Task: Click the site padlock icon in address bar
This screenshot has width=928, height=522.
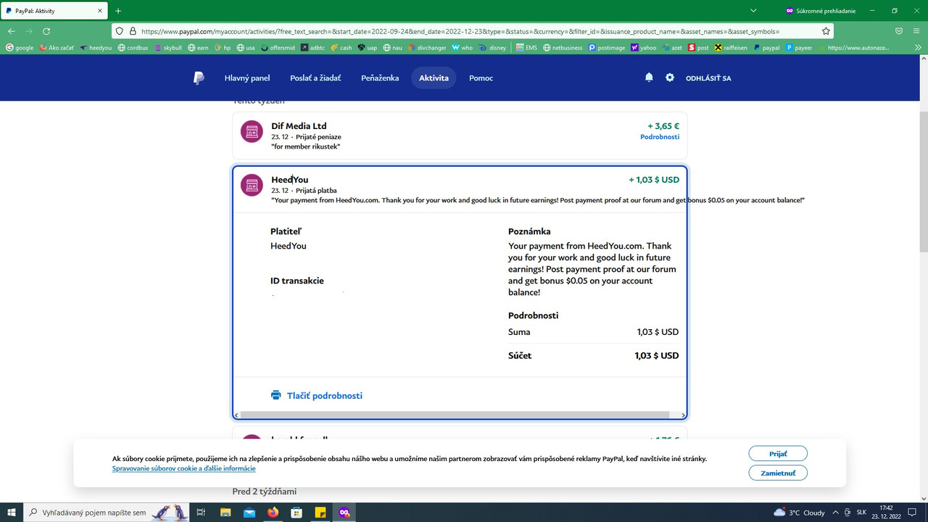Action: click(x=133, y=31)
